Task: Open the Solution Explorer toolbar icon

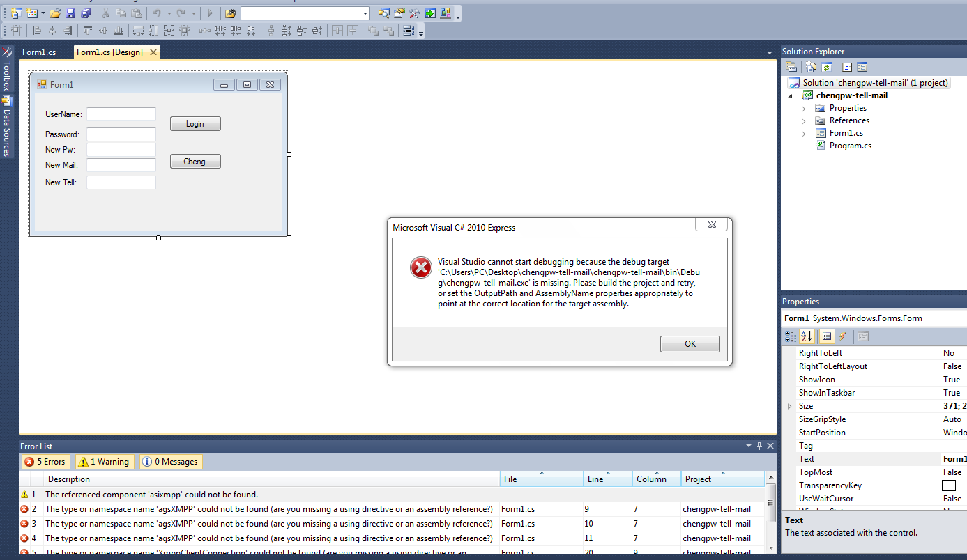Action: click(383, 13)
